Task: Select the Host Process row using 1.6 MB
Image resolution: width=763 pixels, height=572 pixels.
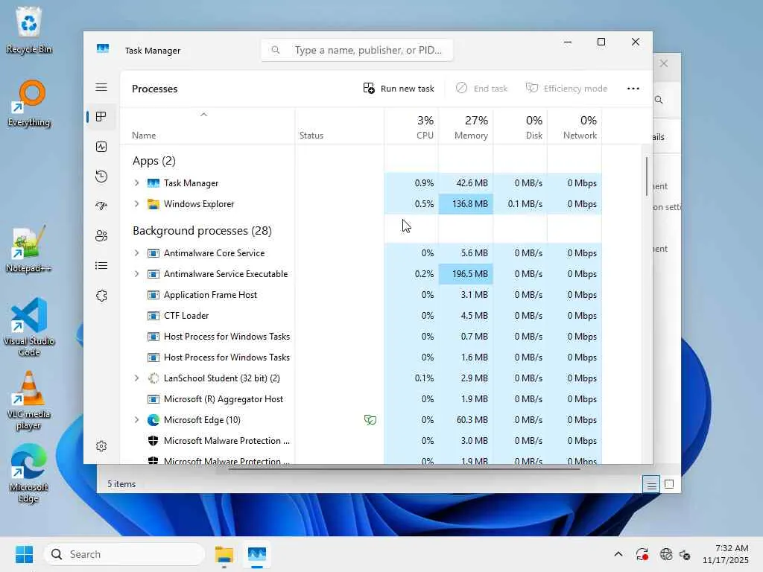Action: point(361,357)
